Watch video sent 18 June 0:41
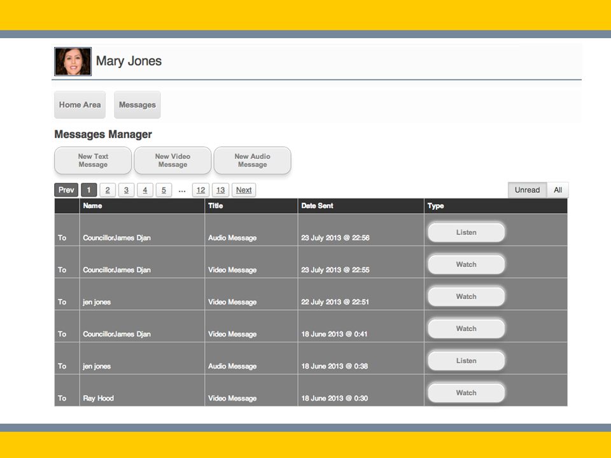This screenshot has height=458, width=611. pyautogui.click(x=467, y=329)
